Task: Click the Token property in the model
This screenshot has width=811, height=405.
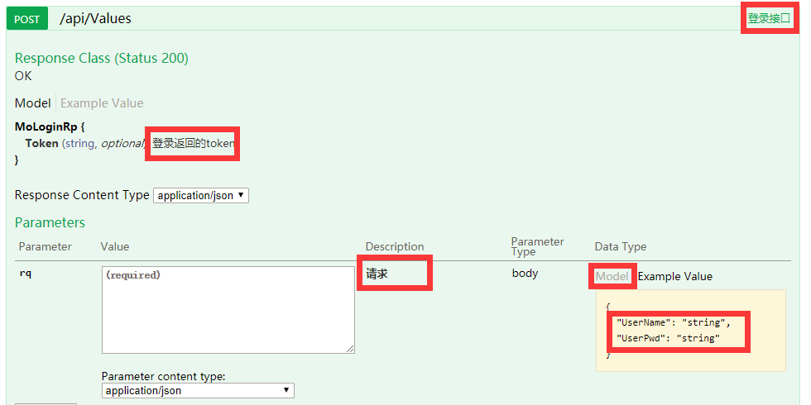Action: pos(41,144)
